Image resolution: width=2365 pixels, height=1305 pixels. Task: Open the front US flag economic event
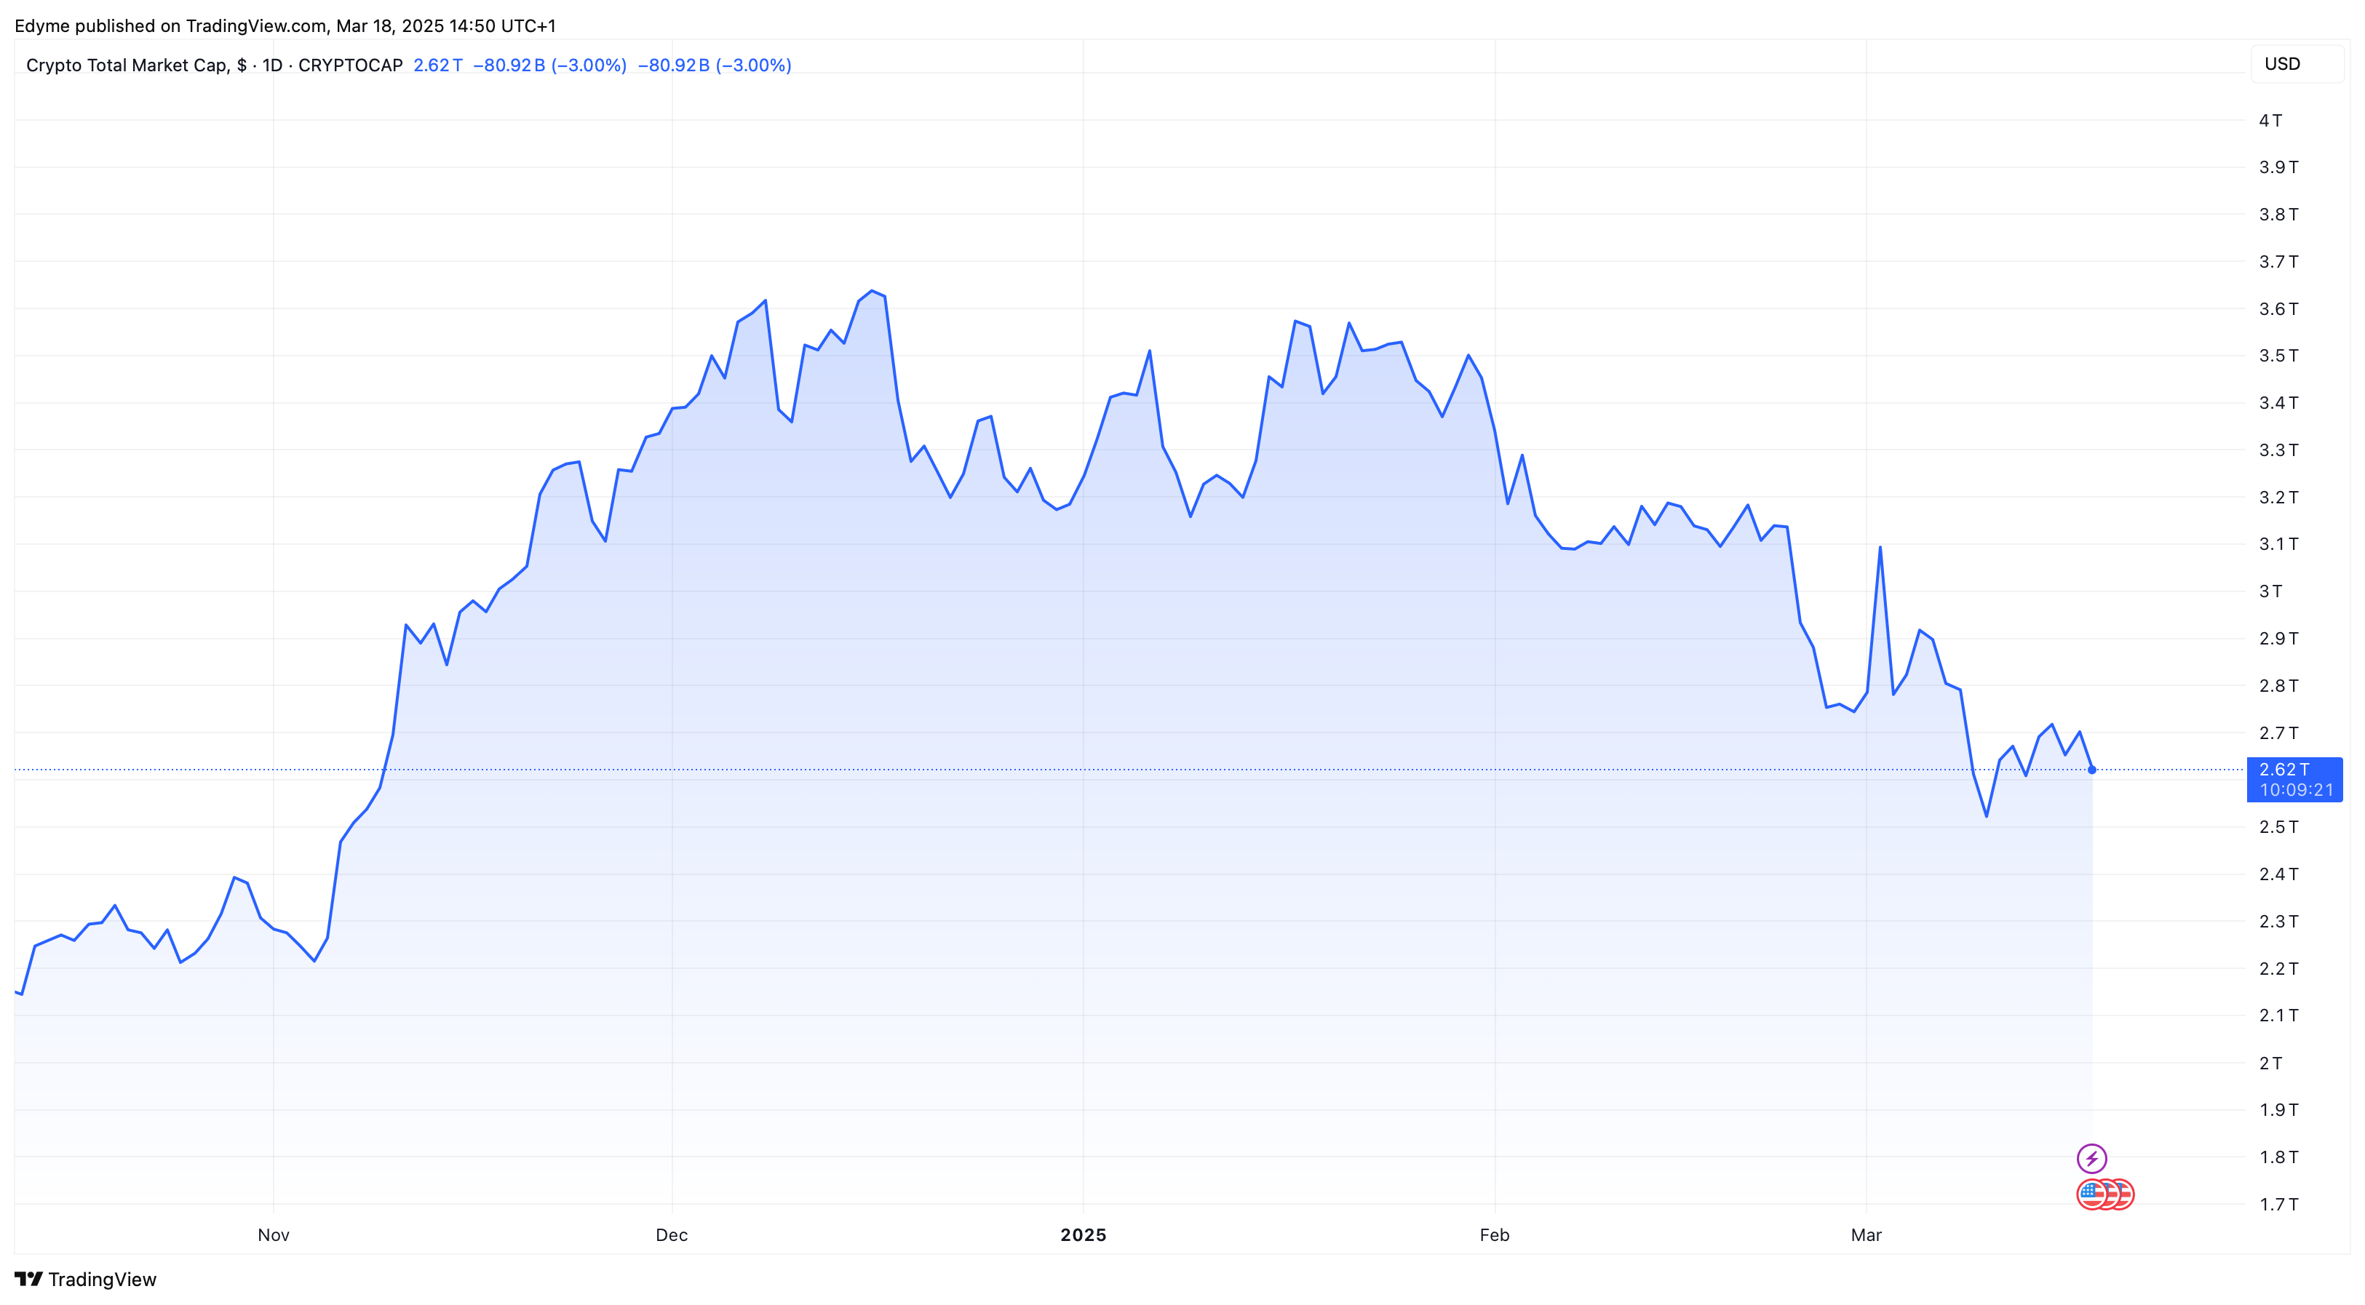pos(2091,1194)
